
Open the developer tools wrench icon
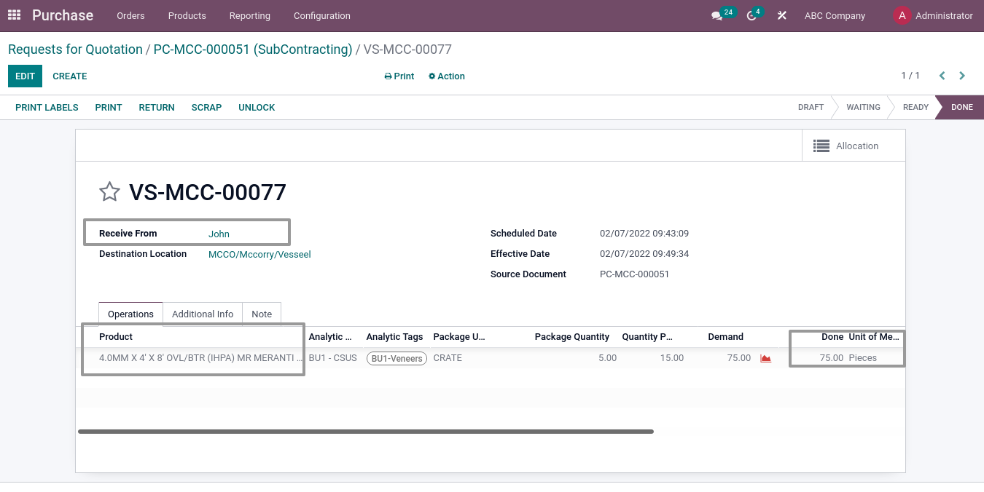pyautogui.click(x=781, y=15)
